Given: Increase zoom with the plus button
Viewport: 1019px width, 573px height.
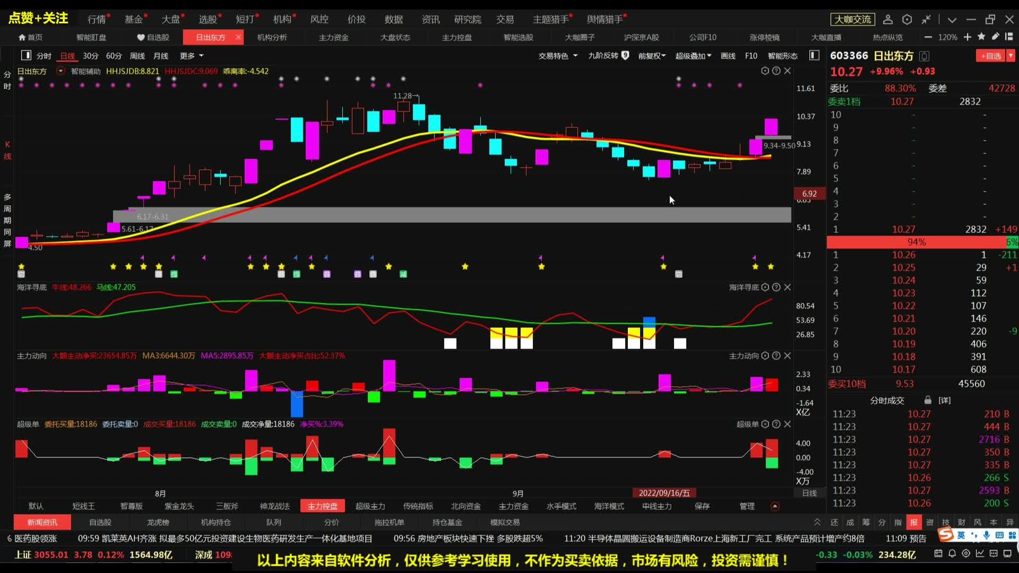Looking at the screenshot, I should 968,37.
